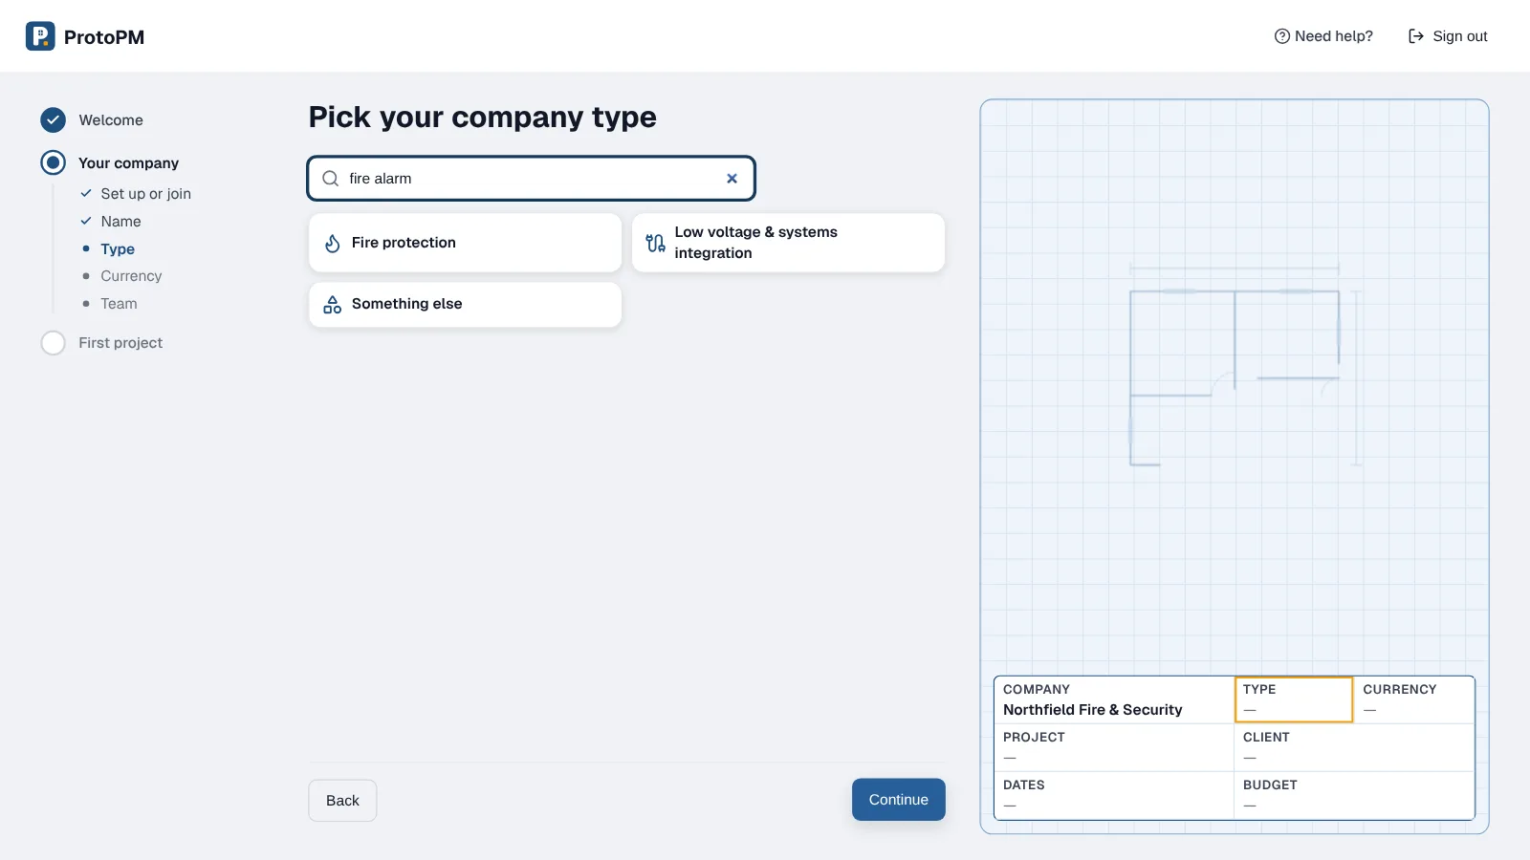The width and height of the screenshot is (1530, 860).
Task: Click the Welcome step label
Action: click(111, 120)
